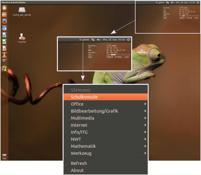Image resolution: width=201 pixels, height=175 pixels.
Task: Click the Windows flag icon in launcher
Action: pos(4,69)
